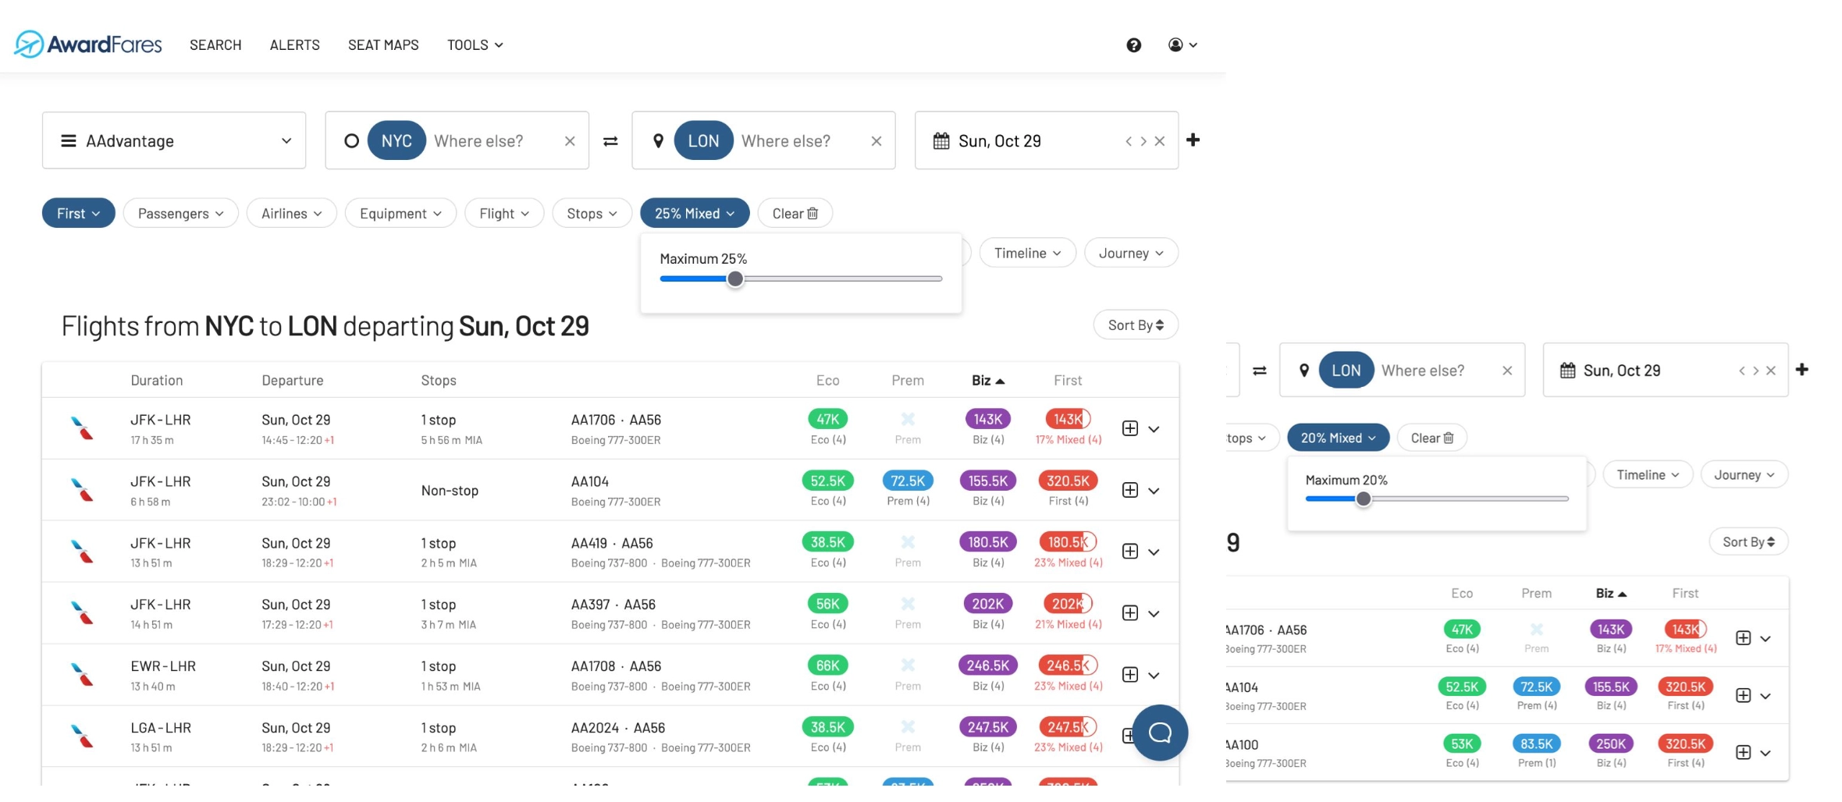The width and height of the screenshot is (1842, 802).
Task: Open the AAdvantage program dropdown
Action: coord(174,140)
